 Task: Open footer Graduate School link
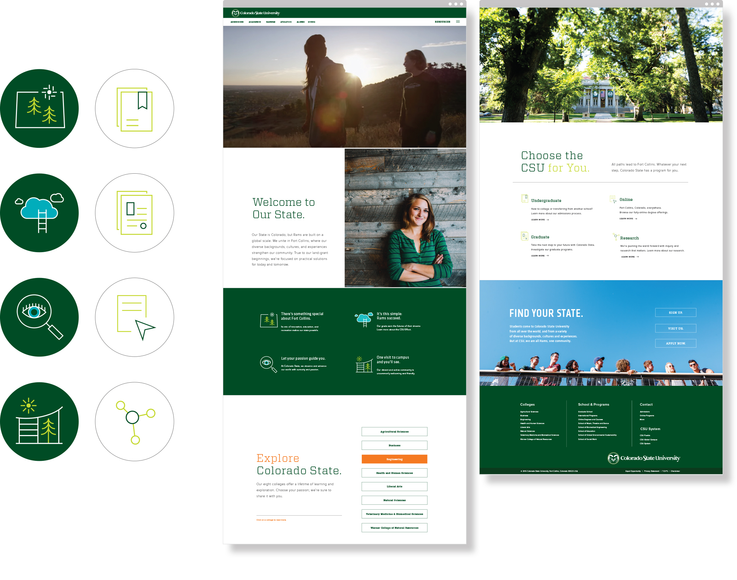585,412
